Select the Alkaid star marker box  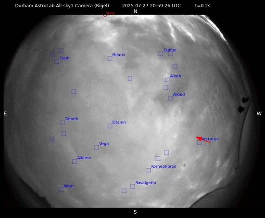tap(170, 98)
